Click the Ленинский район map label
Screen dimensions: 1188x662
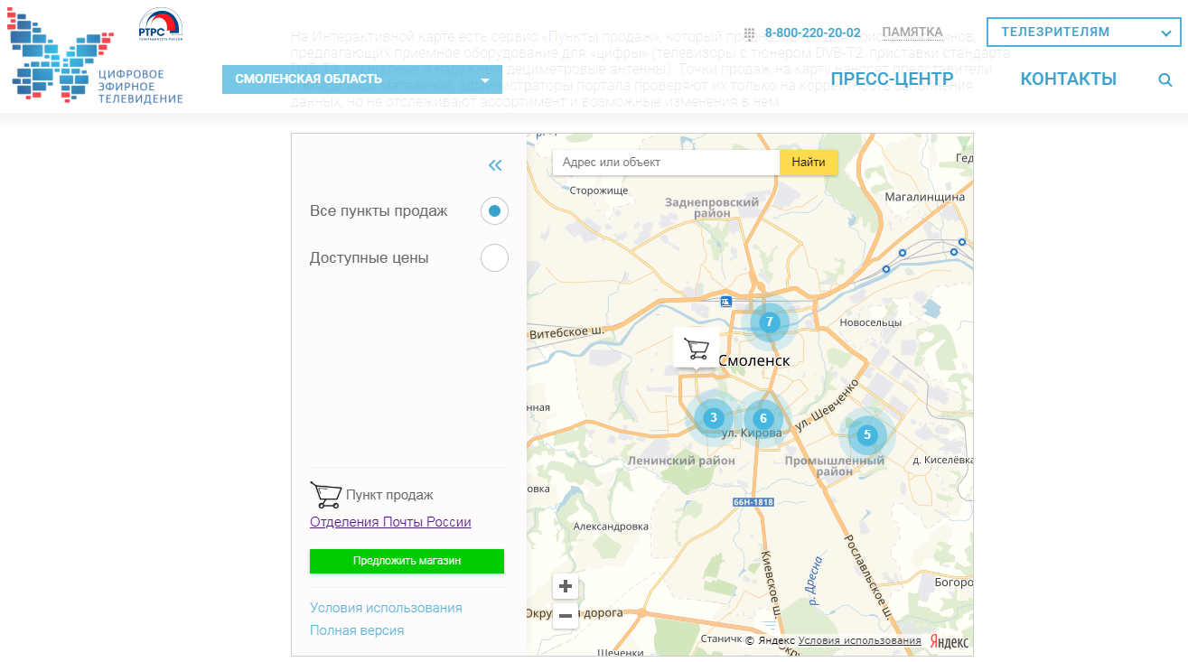tap(681, 461)
